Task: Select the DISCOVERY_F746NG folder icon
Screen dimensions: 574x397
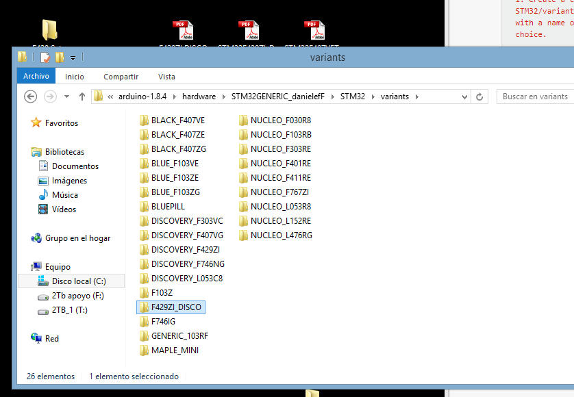Action: 144,264
